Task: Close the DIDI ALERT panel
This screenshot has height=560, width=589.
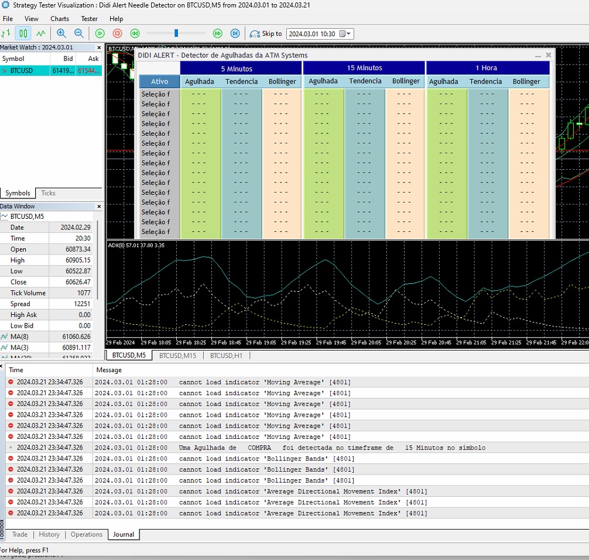Action: 549,55
